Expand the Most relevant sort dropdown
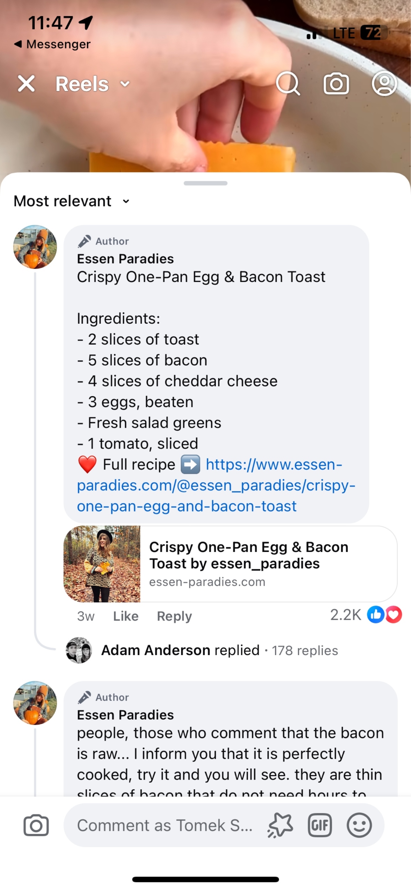Viewport: 411px width, 891px height. click(72, 201)
